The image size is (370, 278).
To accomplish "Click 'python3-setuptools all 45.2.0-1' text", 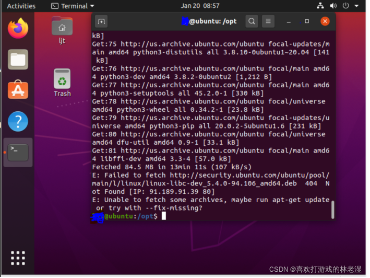I will tap(163, 94).
